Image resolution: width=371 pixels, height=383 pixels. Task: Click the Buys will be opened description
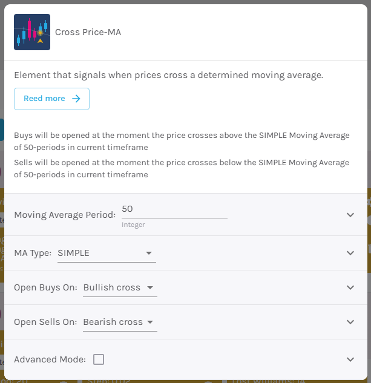[x=182, y=141]
